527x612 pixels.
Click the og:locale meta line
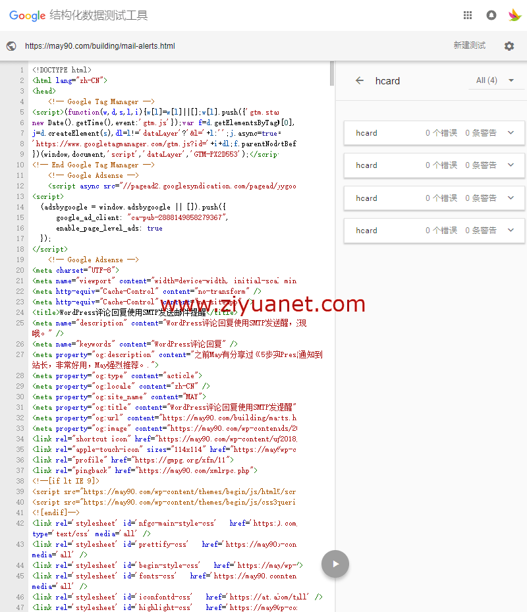(x=121, y=386)
